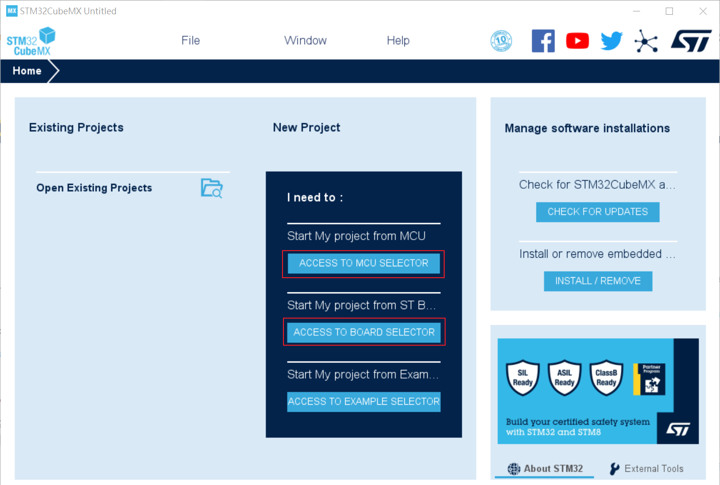Click the INSTALL / REMOVE button
Image resolution: width=720 pixels, height=485 pixels.
point(598,281)
